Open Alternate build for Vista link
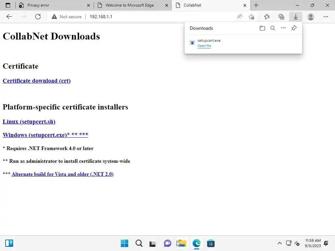 [62, 174]
